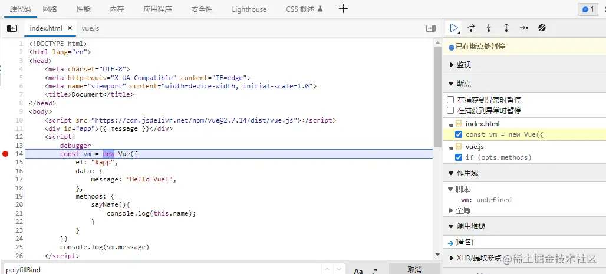Click the 'vm: undefined' scope variable
Viewport: 606px width, 274px height.
486,200
